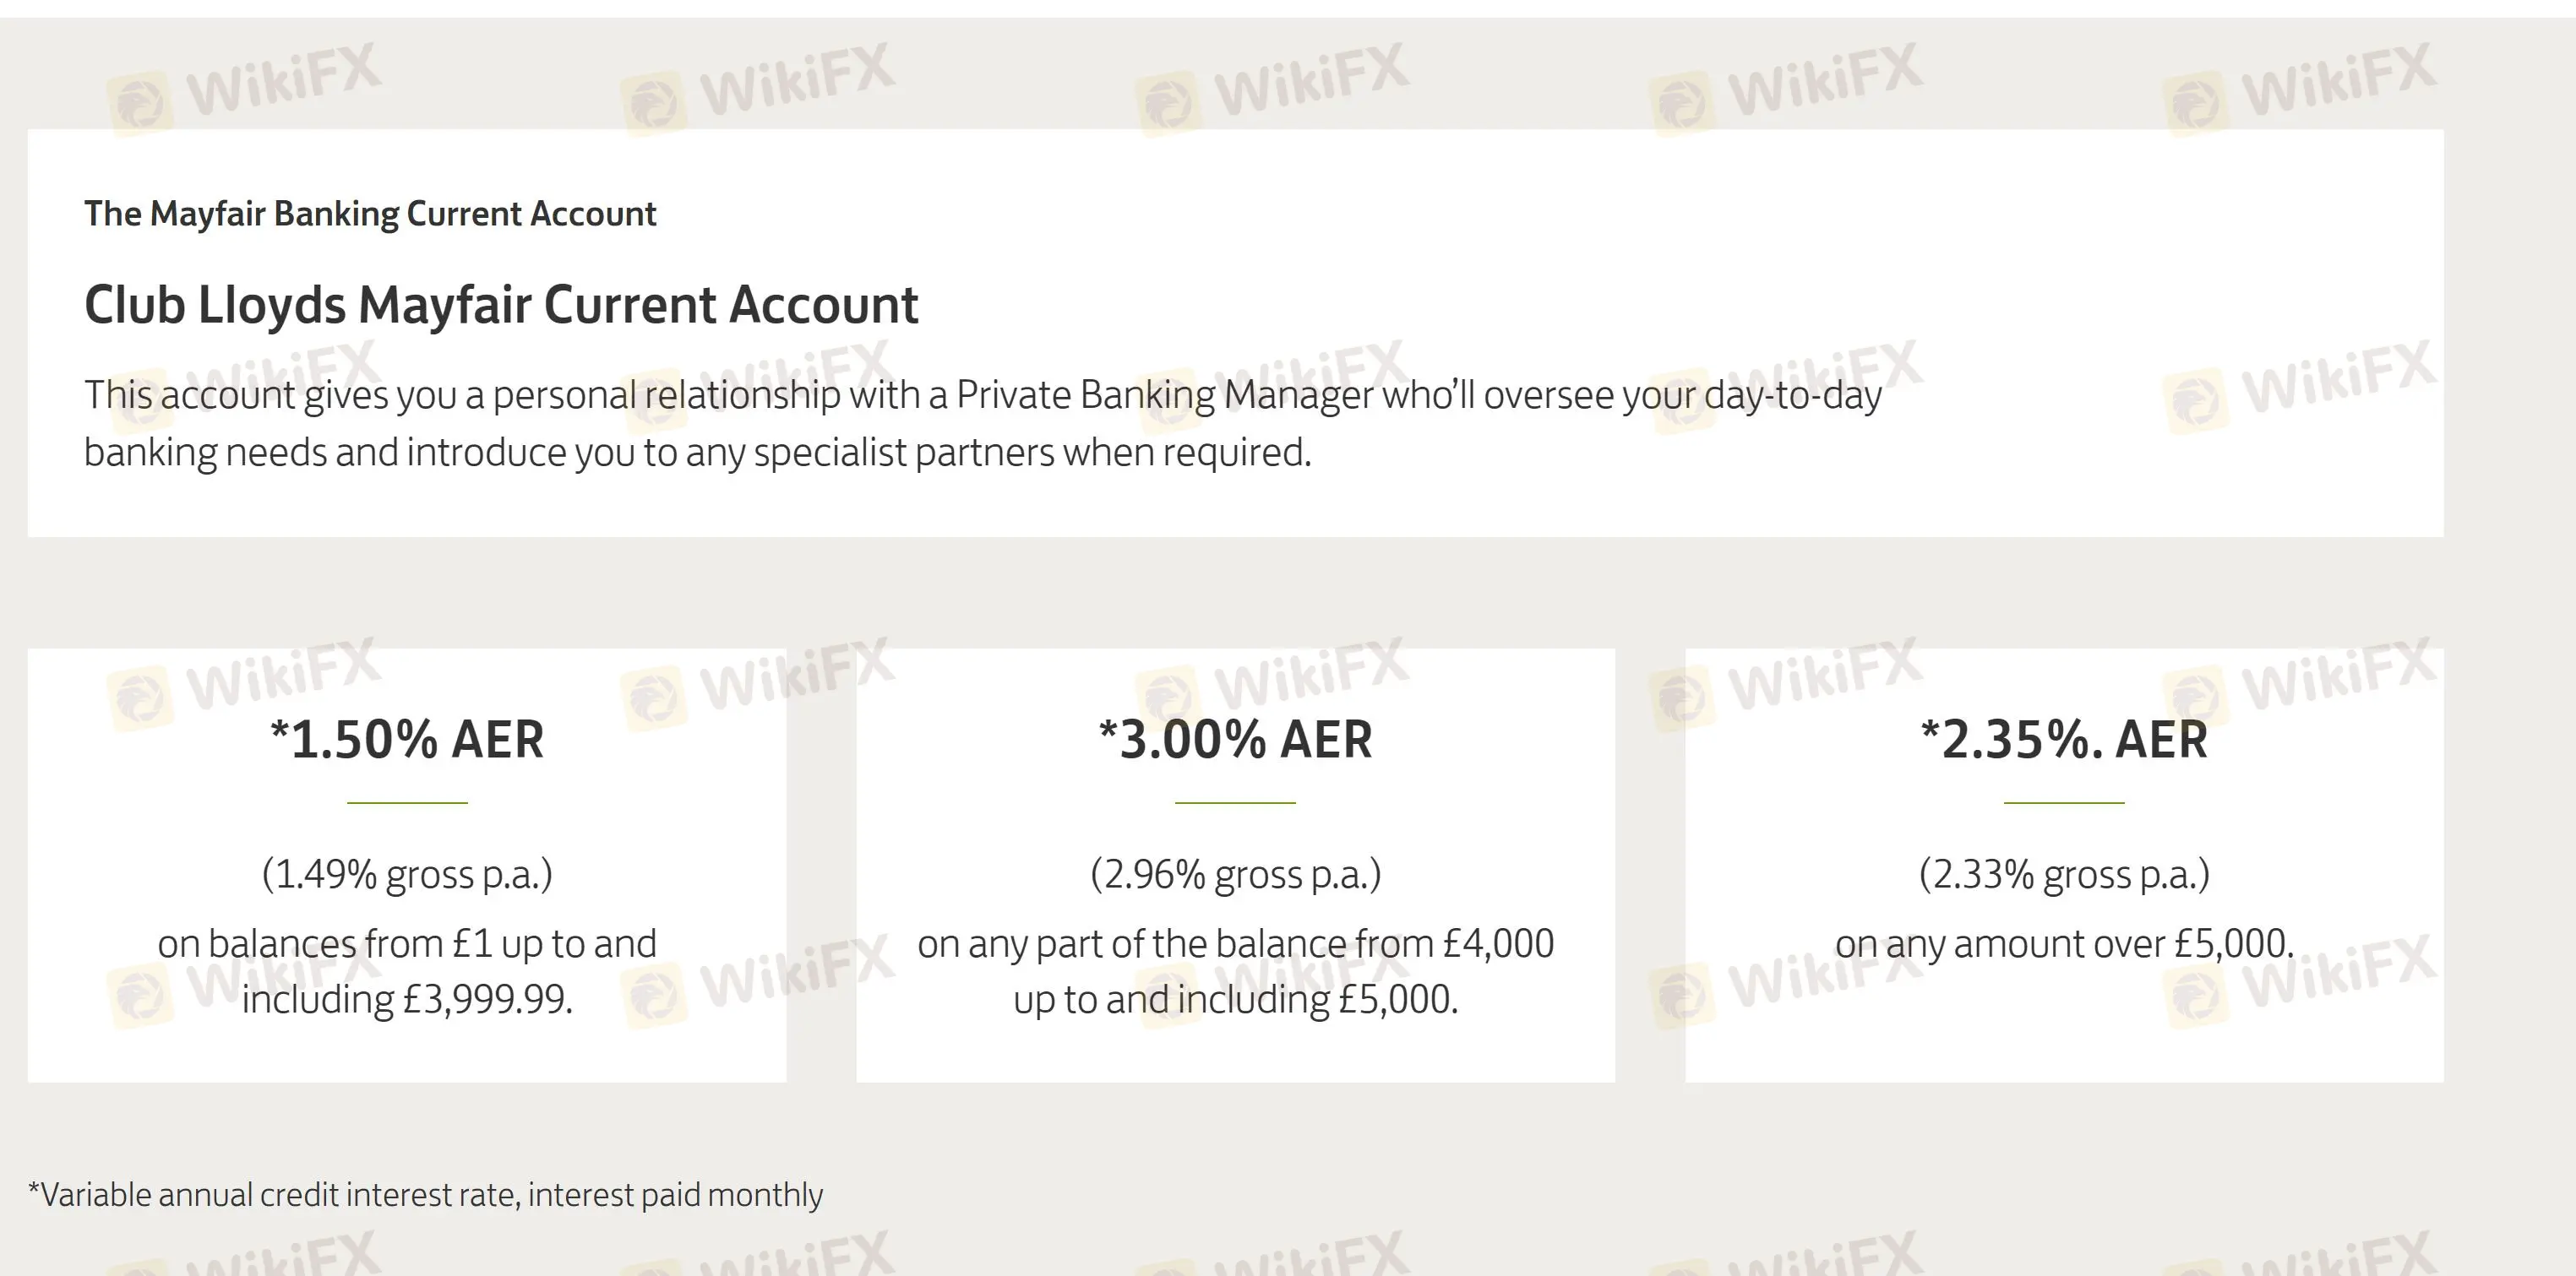Image resolution: width=2576 pixels, height=1276 pixels.
Task: Click the green divider under 2.35%. AER
Action: pos(2064,802)
